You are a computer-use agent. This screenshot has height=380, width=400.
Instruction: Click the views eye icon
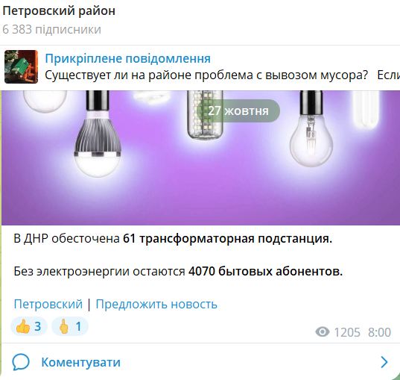(x=323, y=332)
